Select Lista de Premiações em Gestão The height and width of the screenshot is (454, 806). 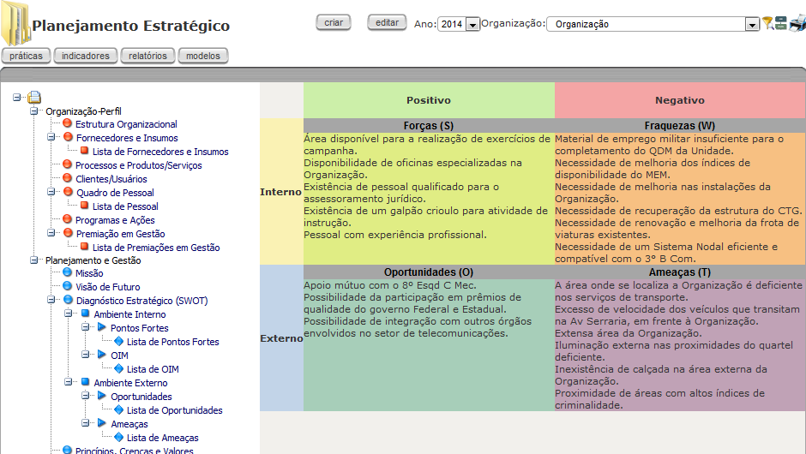(156, 248)
